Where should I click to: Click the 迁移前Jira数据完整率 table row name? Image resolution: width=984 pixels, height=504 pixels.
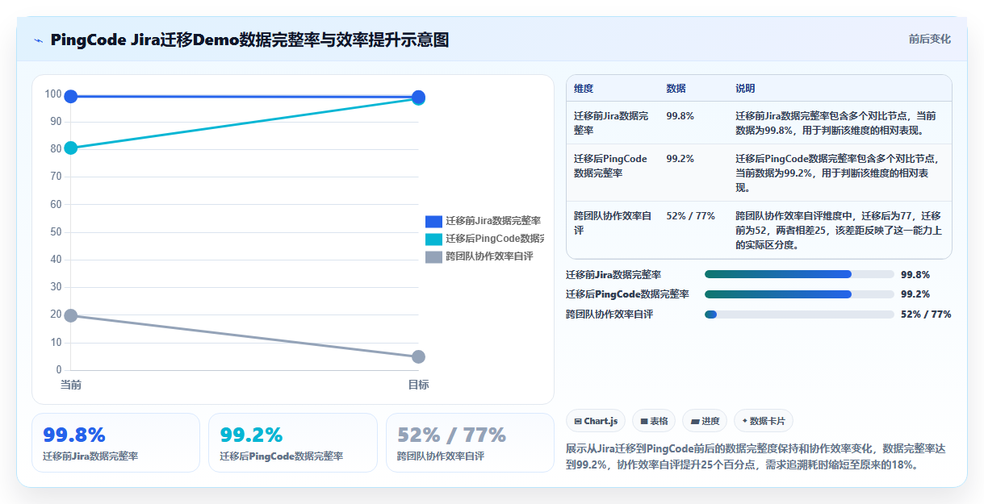tap(611, 123)
